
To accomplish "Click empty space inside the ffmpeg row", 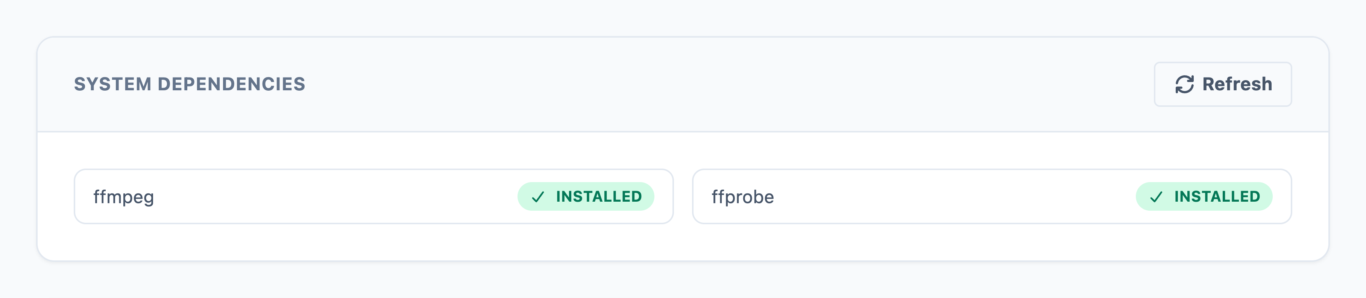I will [x=334, y=197].
